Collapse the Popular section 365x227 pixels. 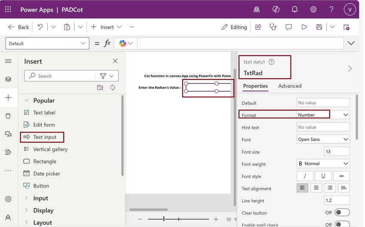27,101
